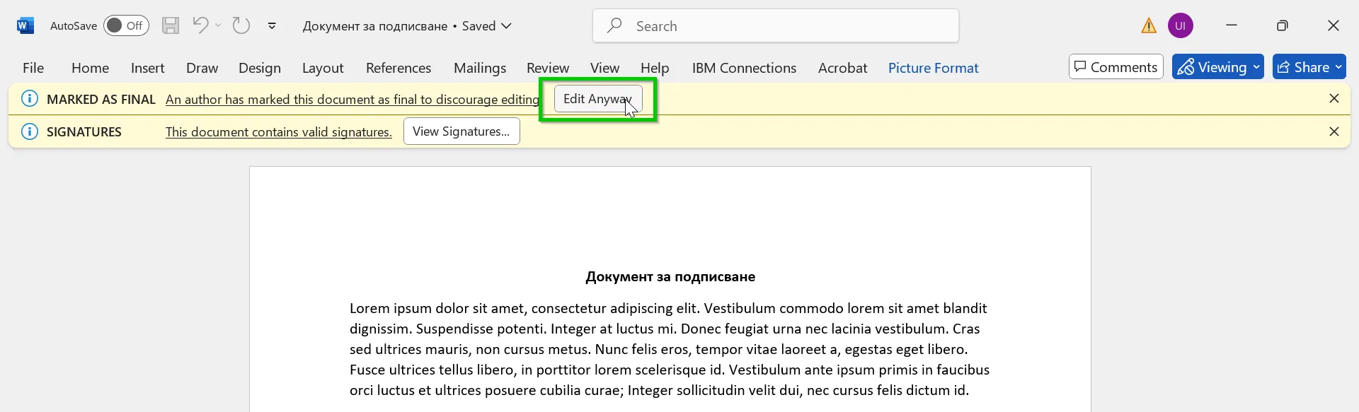This screenshot has height=412, width=1359.
Task: Restore down the Word window
Action: click(1283, 25)
